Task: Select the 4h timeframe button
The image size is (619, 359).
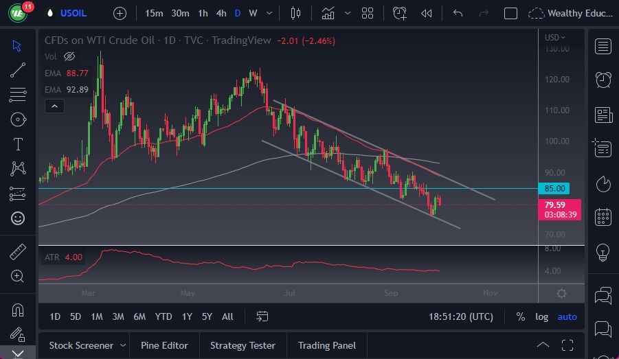Action: (221, 13)
